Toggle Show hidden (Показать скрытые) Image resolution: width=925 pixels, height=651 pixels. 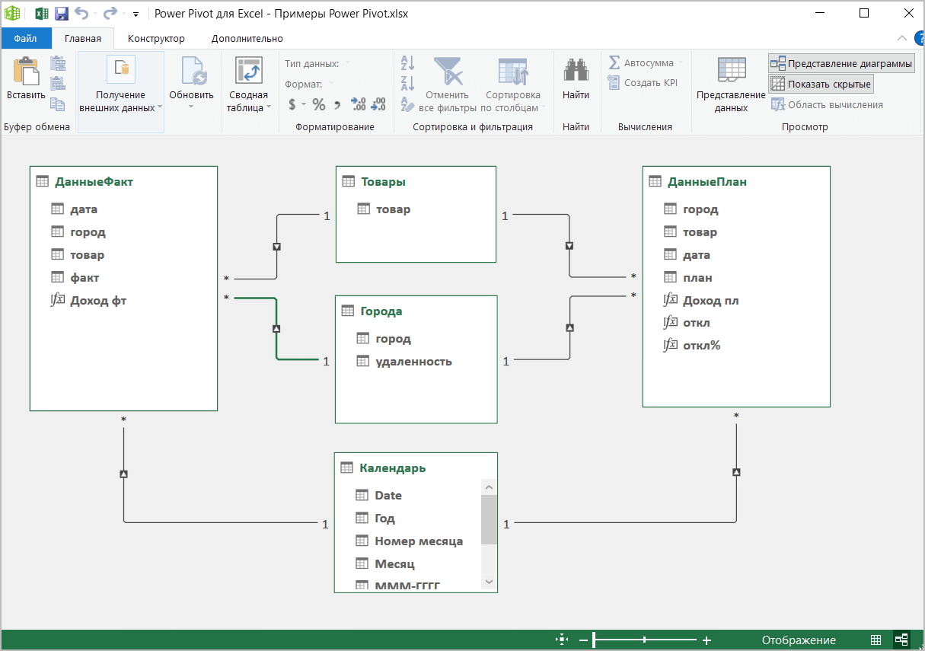[821, 84]
